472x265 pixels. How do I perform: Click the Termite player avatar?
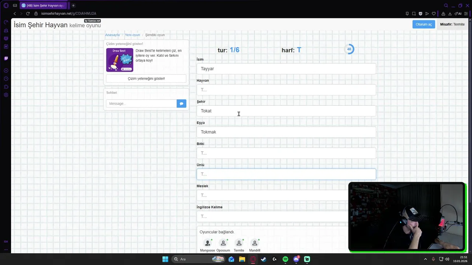point(239,243)
